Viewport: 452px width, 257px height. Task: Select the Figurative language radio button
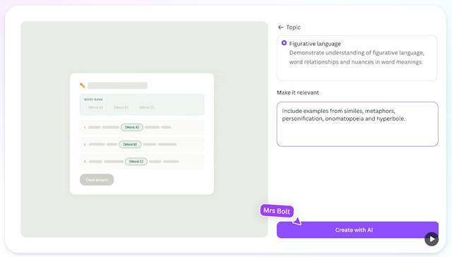[284, 43]
